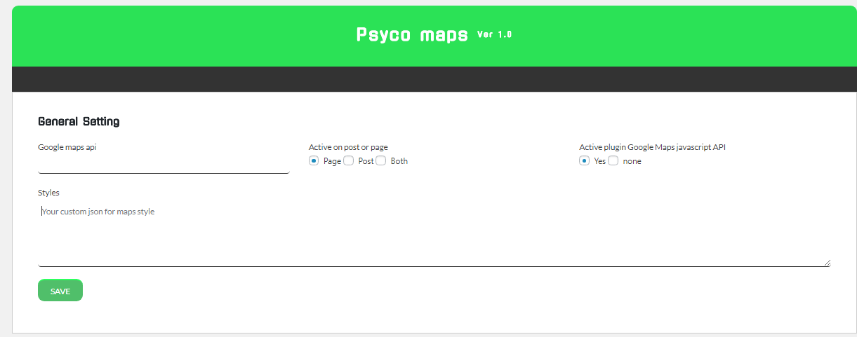The width and height of the screenshot is (857, 337).
Task: Click the General Setting heading
Action: [79, 122]
